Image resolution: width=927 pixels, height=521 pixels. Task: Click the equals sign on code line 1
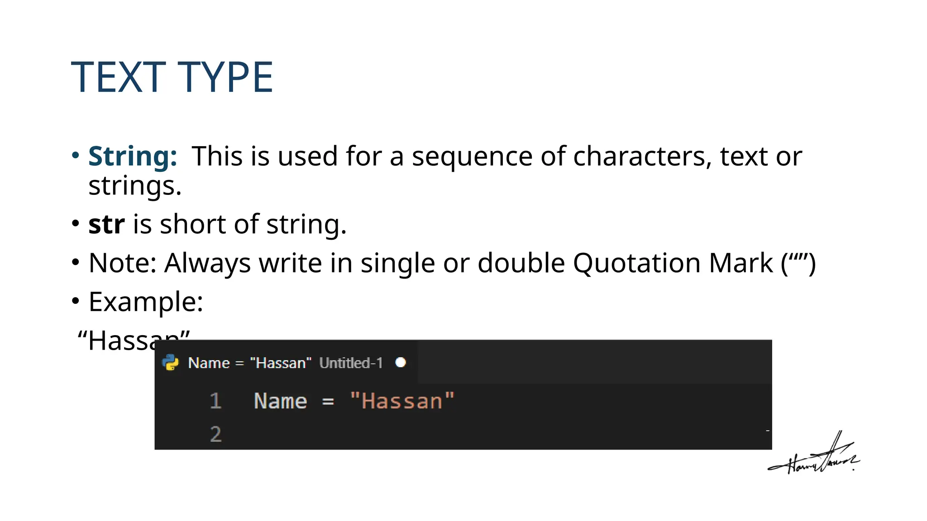[328, 402]
